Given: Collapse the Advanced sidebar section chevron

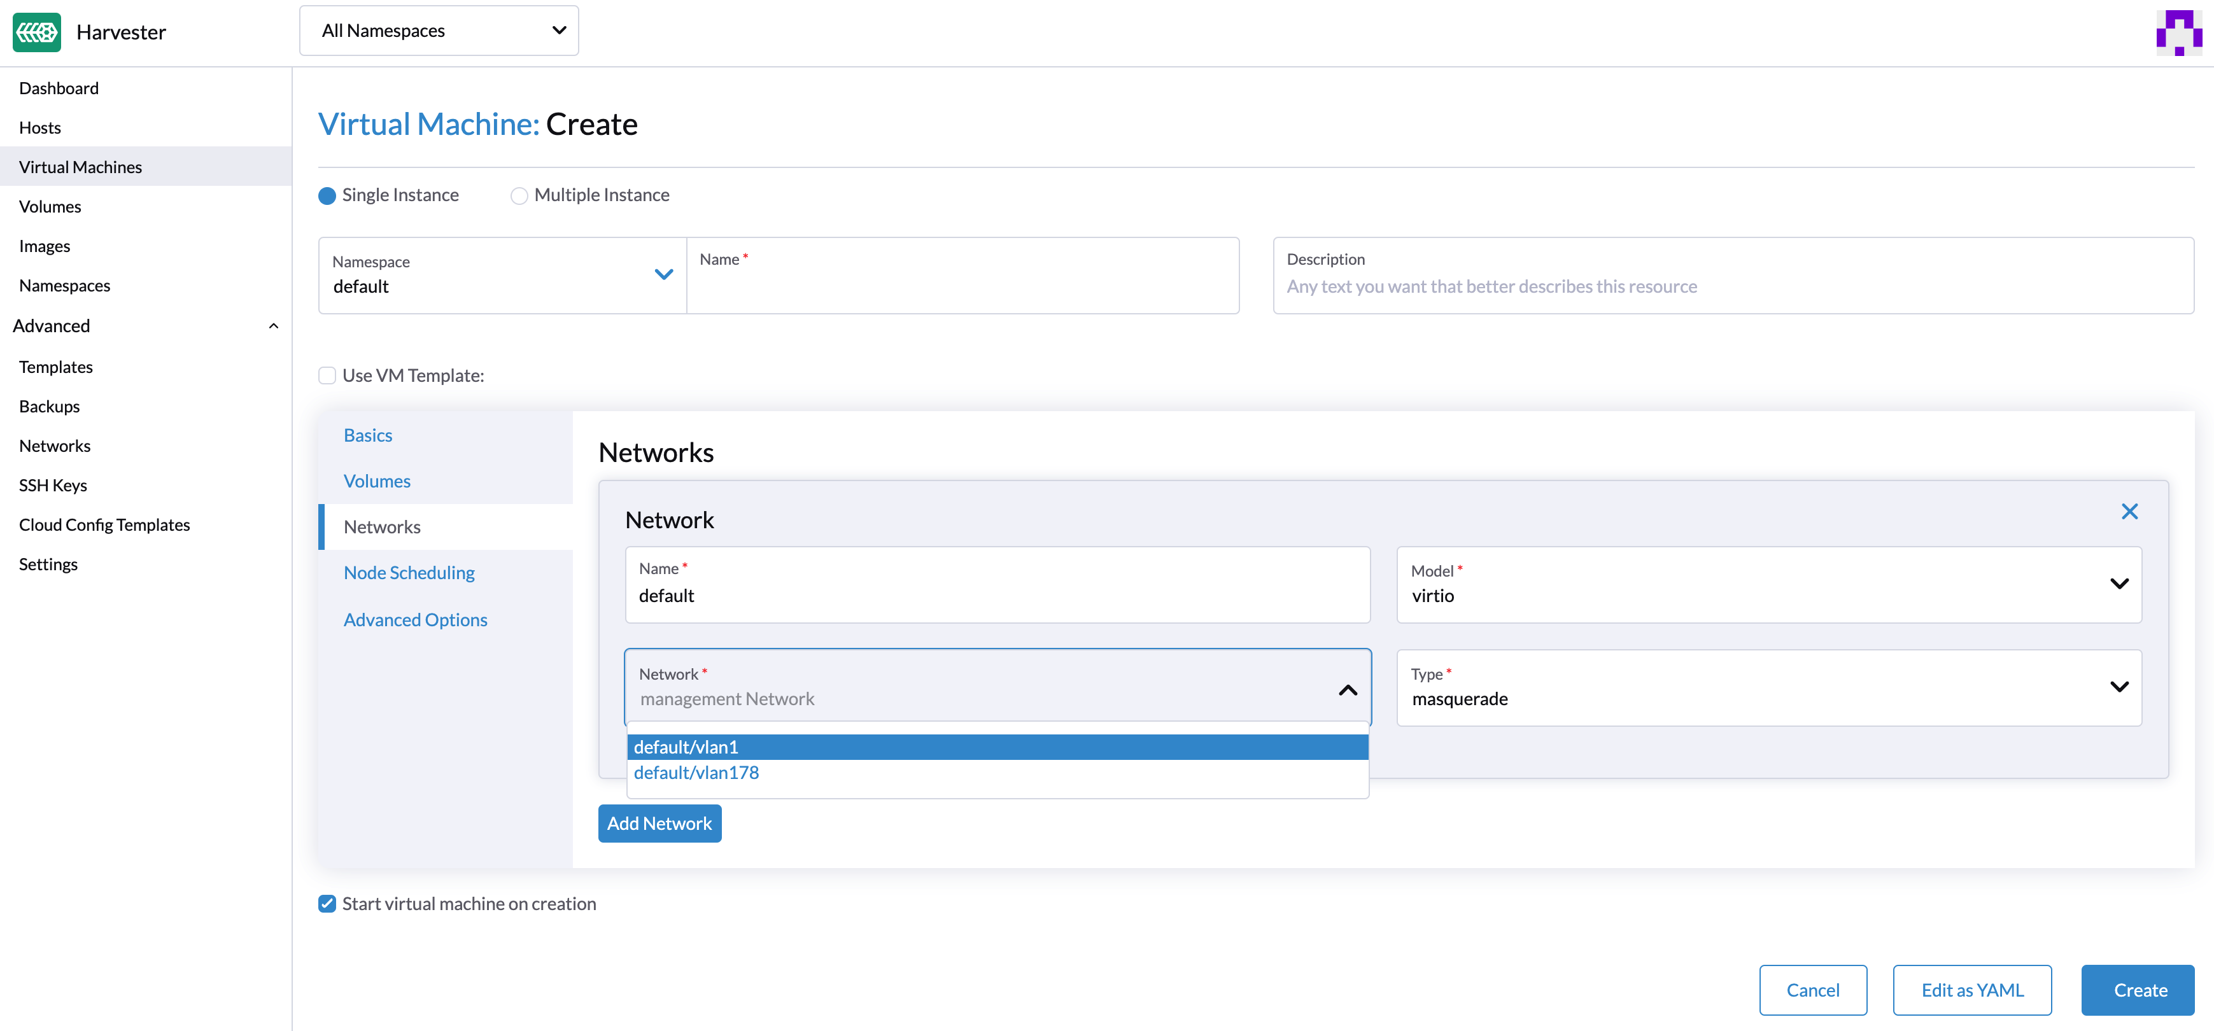Looking at the screenshot, I should (273, 326).
